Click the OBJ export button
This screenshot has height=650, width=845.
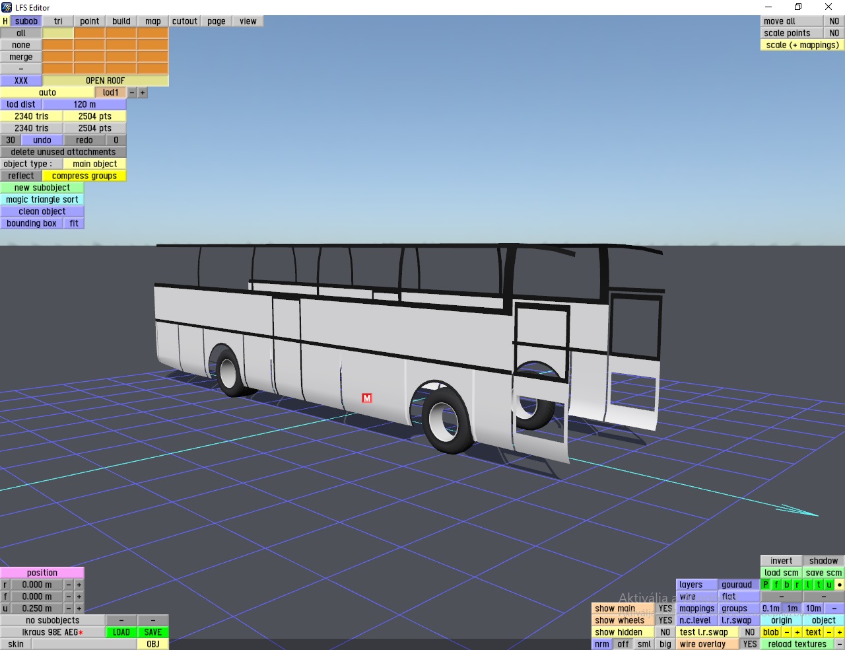click(153, 644)
